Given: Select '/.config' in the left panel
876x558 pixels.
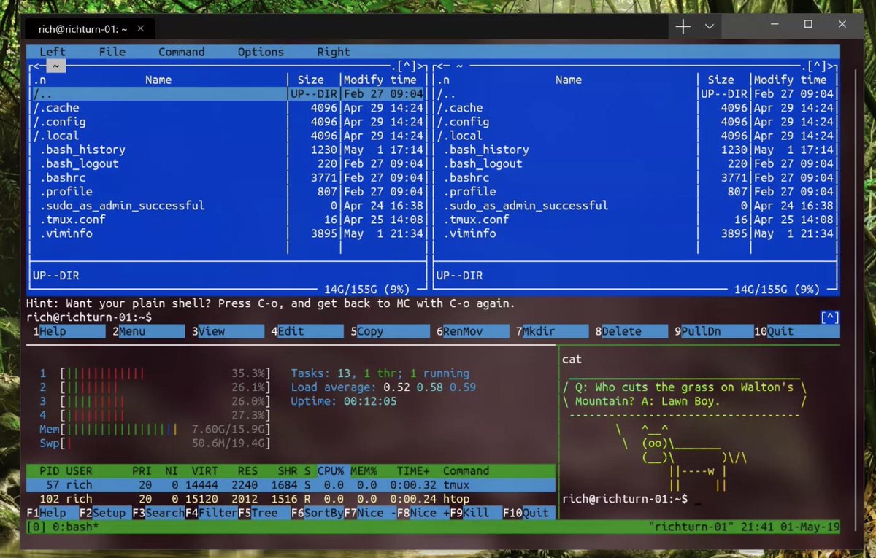Looking at the screenshot, I should pos(228,122).
